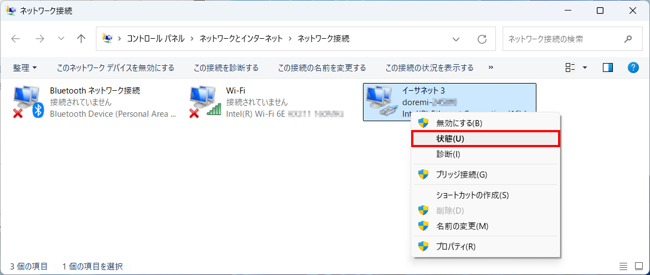Toggle the preview pane icon
The image size is (650, 275).
tap(608, 68)
